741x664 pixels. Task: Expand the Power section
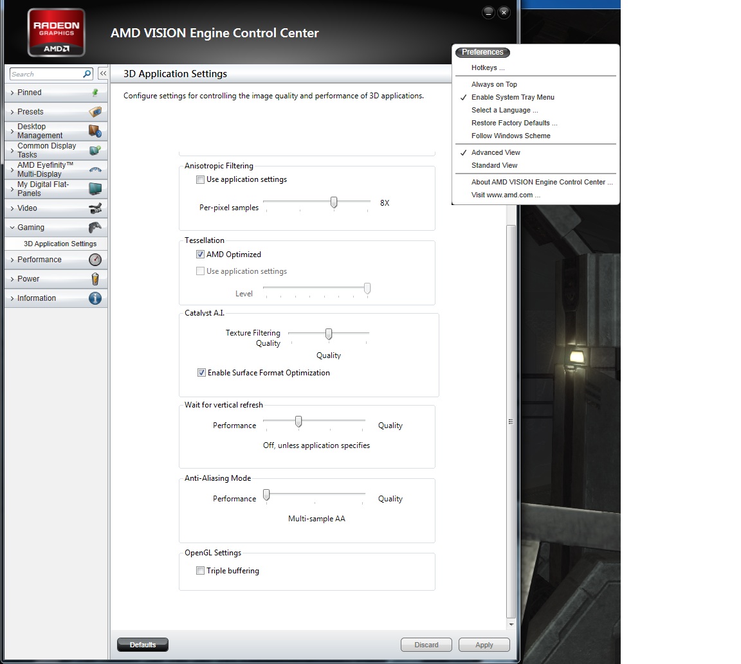(x=12, y=279)
